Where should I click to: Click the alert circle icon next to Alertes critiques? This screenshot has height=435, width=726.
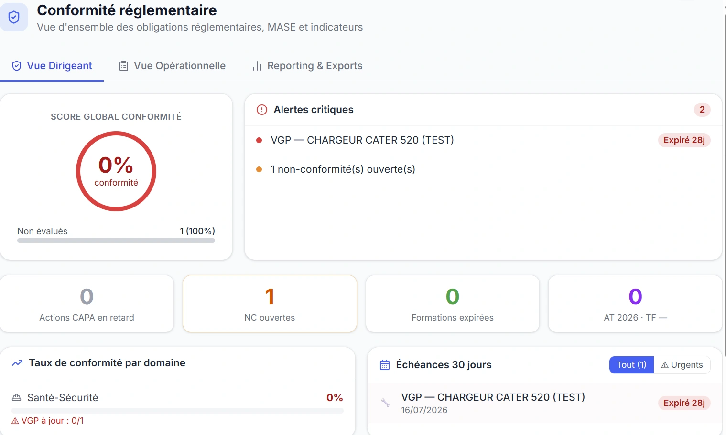pos(262,110)
